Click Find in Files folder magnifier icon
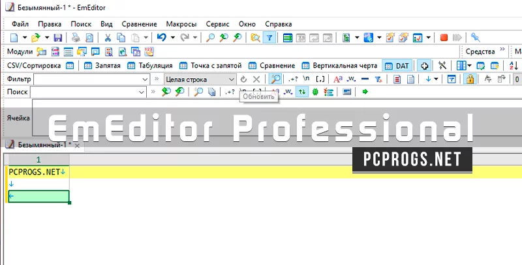 [255, 38]
